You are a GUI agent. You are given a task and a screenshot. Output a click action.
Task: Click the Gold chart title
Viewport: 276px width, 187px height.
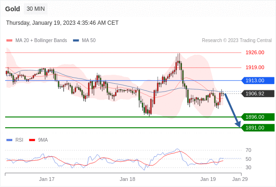pyautogui.click(x=13, y=9)
